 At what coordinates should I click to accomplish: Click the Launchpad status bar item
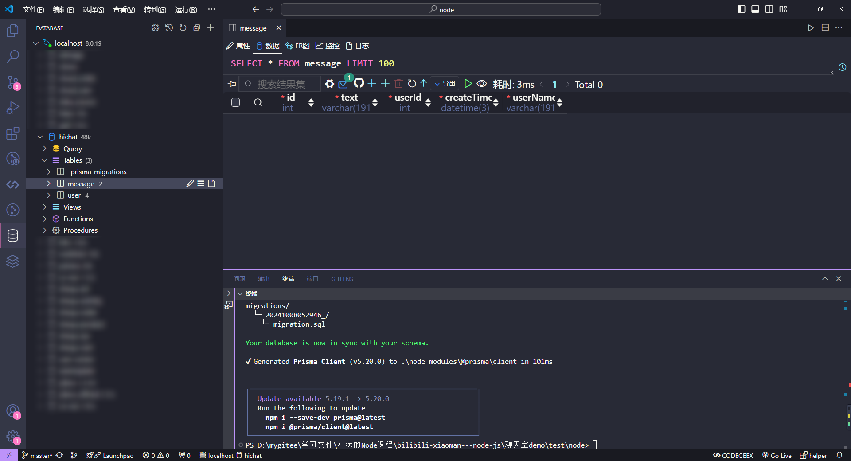click(110, 455)
